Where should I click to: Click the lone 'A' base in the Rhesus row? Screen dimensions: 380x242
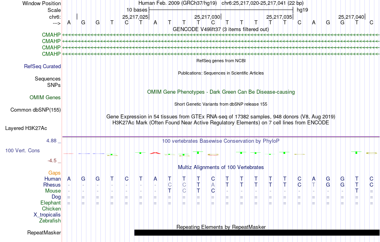(213, 185)
